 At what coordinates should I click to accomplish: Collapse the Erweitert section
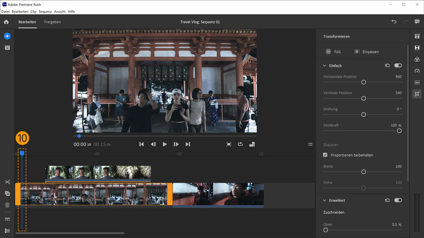pos(325,200)
